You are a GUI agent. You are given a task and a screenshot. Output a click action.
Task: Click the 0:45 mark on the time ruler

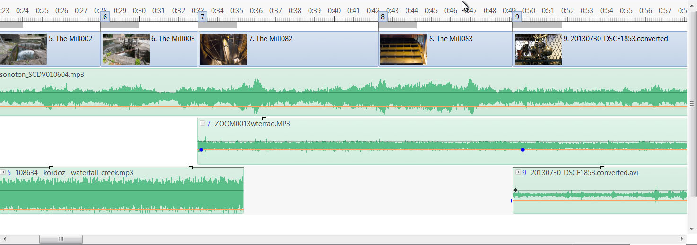[431, 10]
